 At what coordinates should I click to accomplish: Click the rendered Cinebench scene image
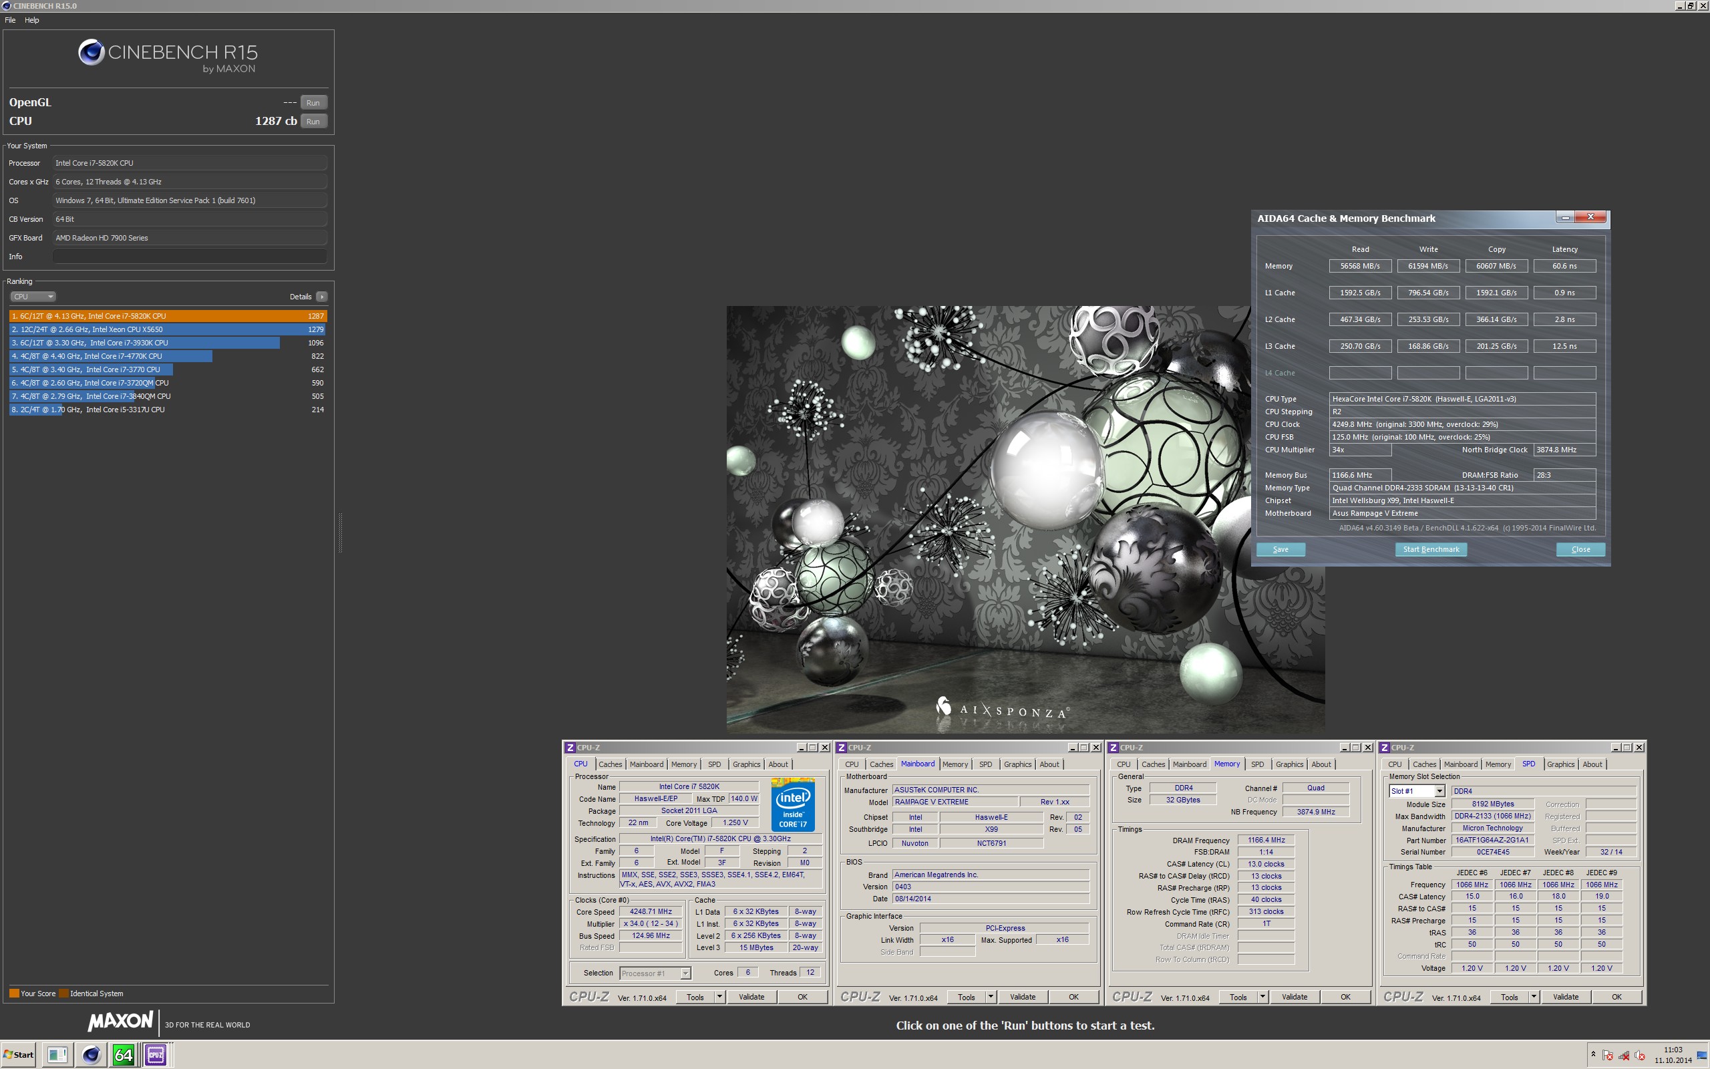click(x=1025, y=519)
